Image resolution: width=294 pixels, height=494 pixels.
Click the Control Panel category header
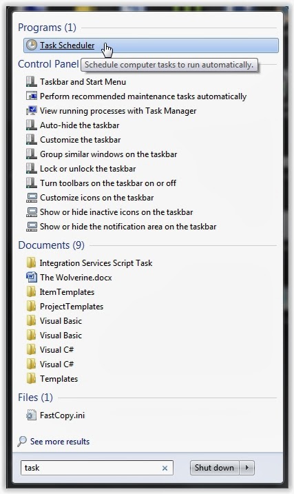(48, 64)
